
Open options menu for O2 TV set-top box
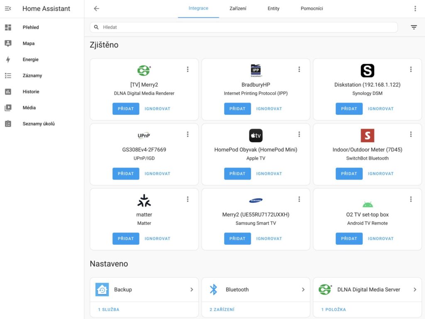coord(411,199)
